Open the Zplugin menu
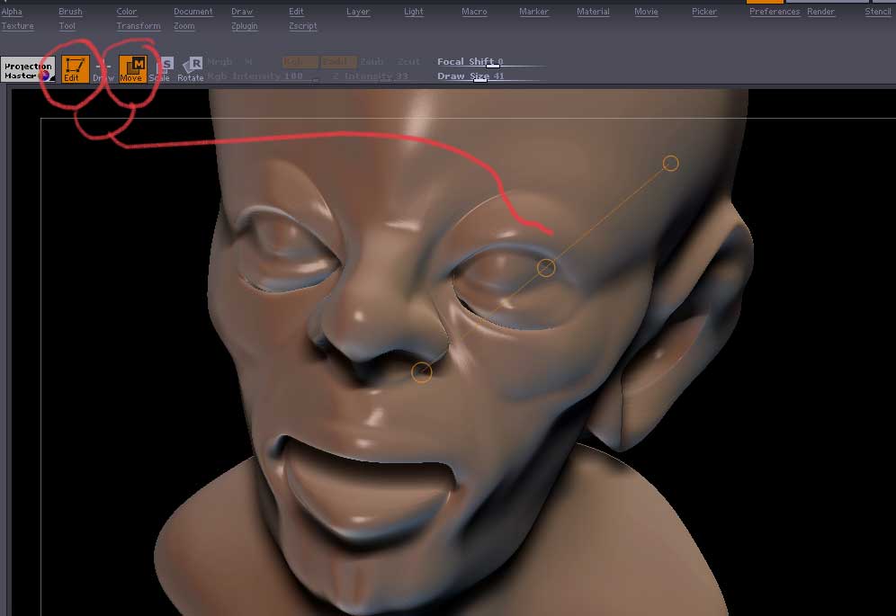Screen dimensions: 896x616 [244, 26]
